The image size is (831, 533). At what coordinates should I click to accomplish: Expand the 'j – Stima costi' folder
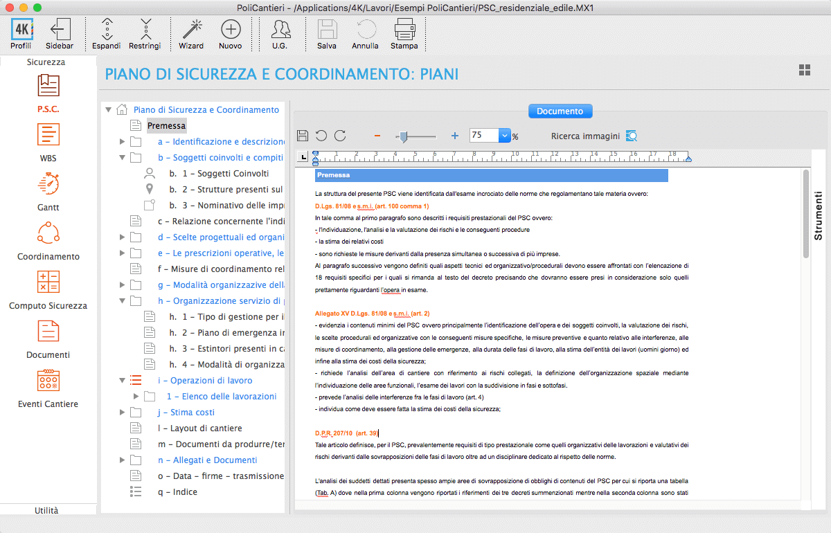click(x=122, y=413)
